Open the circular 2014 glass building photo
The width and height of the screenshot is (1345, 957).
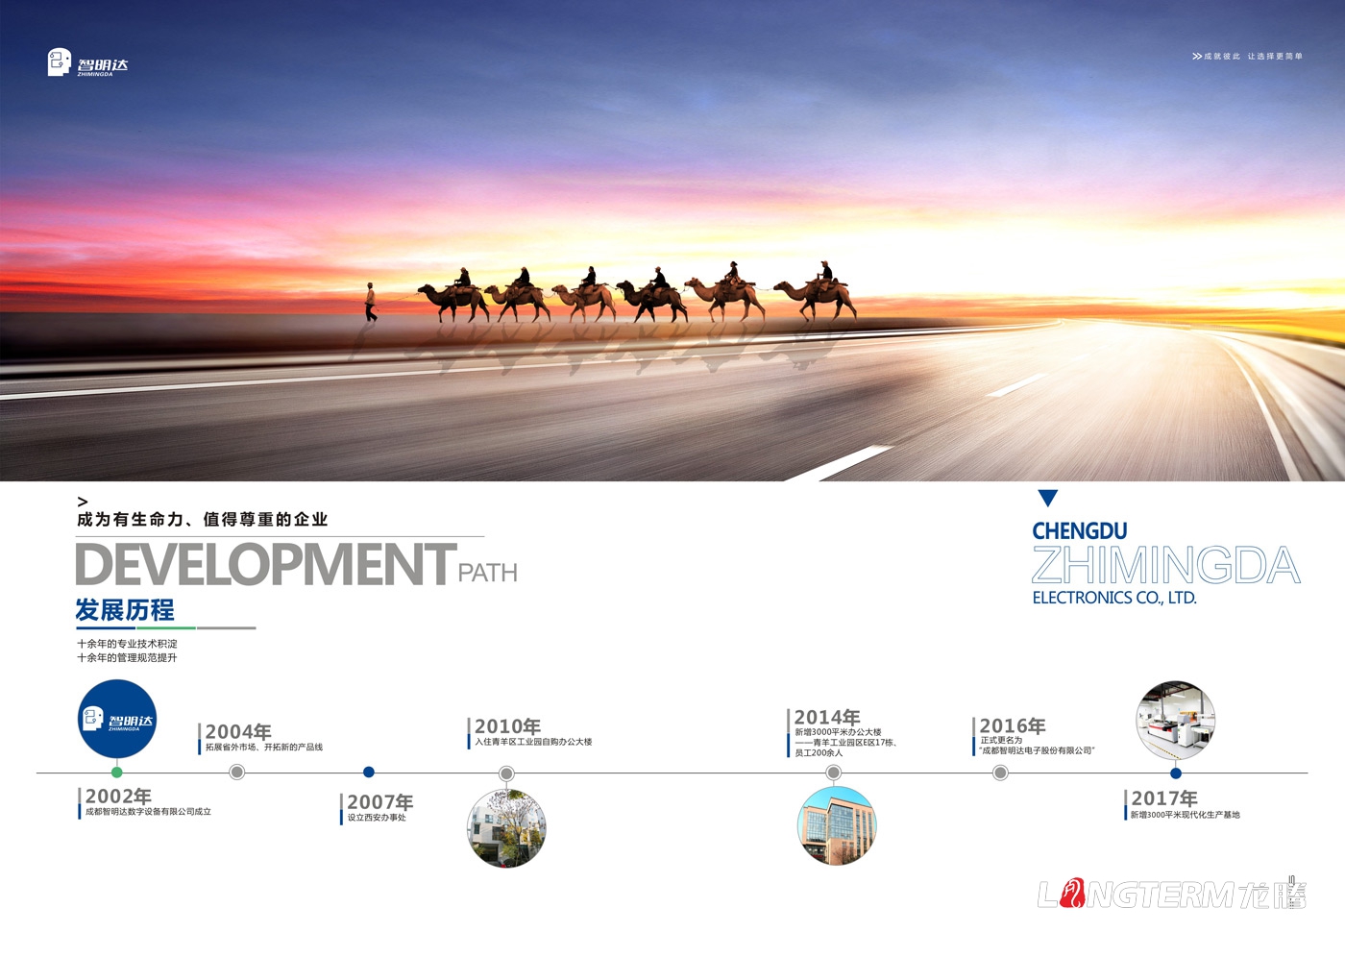[837, 825]
